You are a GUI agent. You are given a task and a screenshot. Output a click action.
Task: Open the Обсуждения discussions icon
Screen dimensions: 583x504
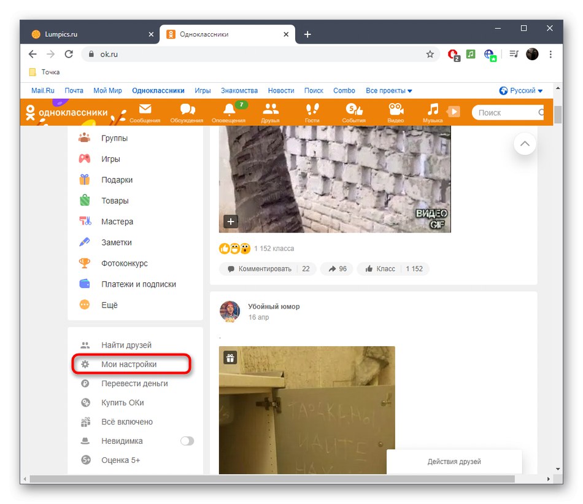pos(187,113)
